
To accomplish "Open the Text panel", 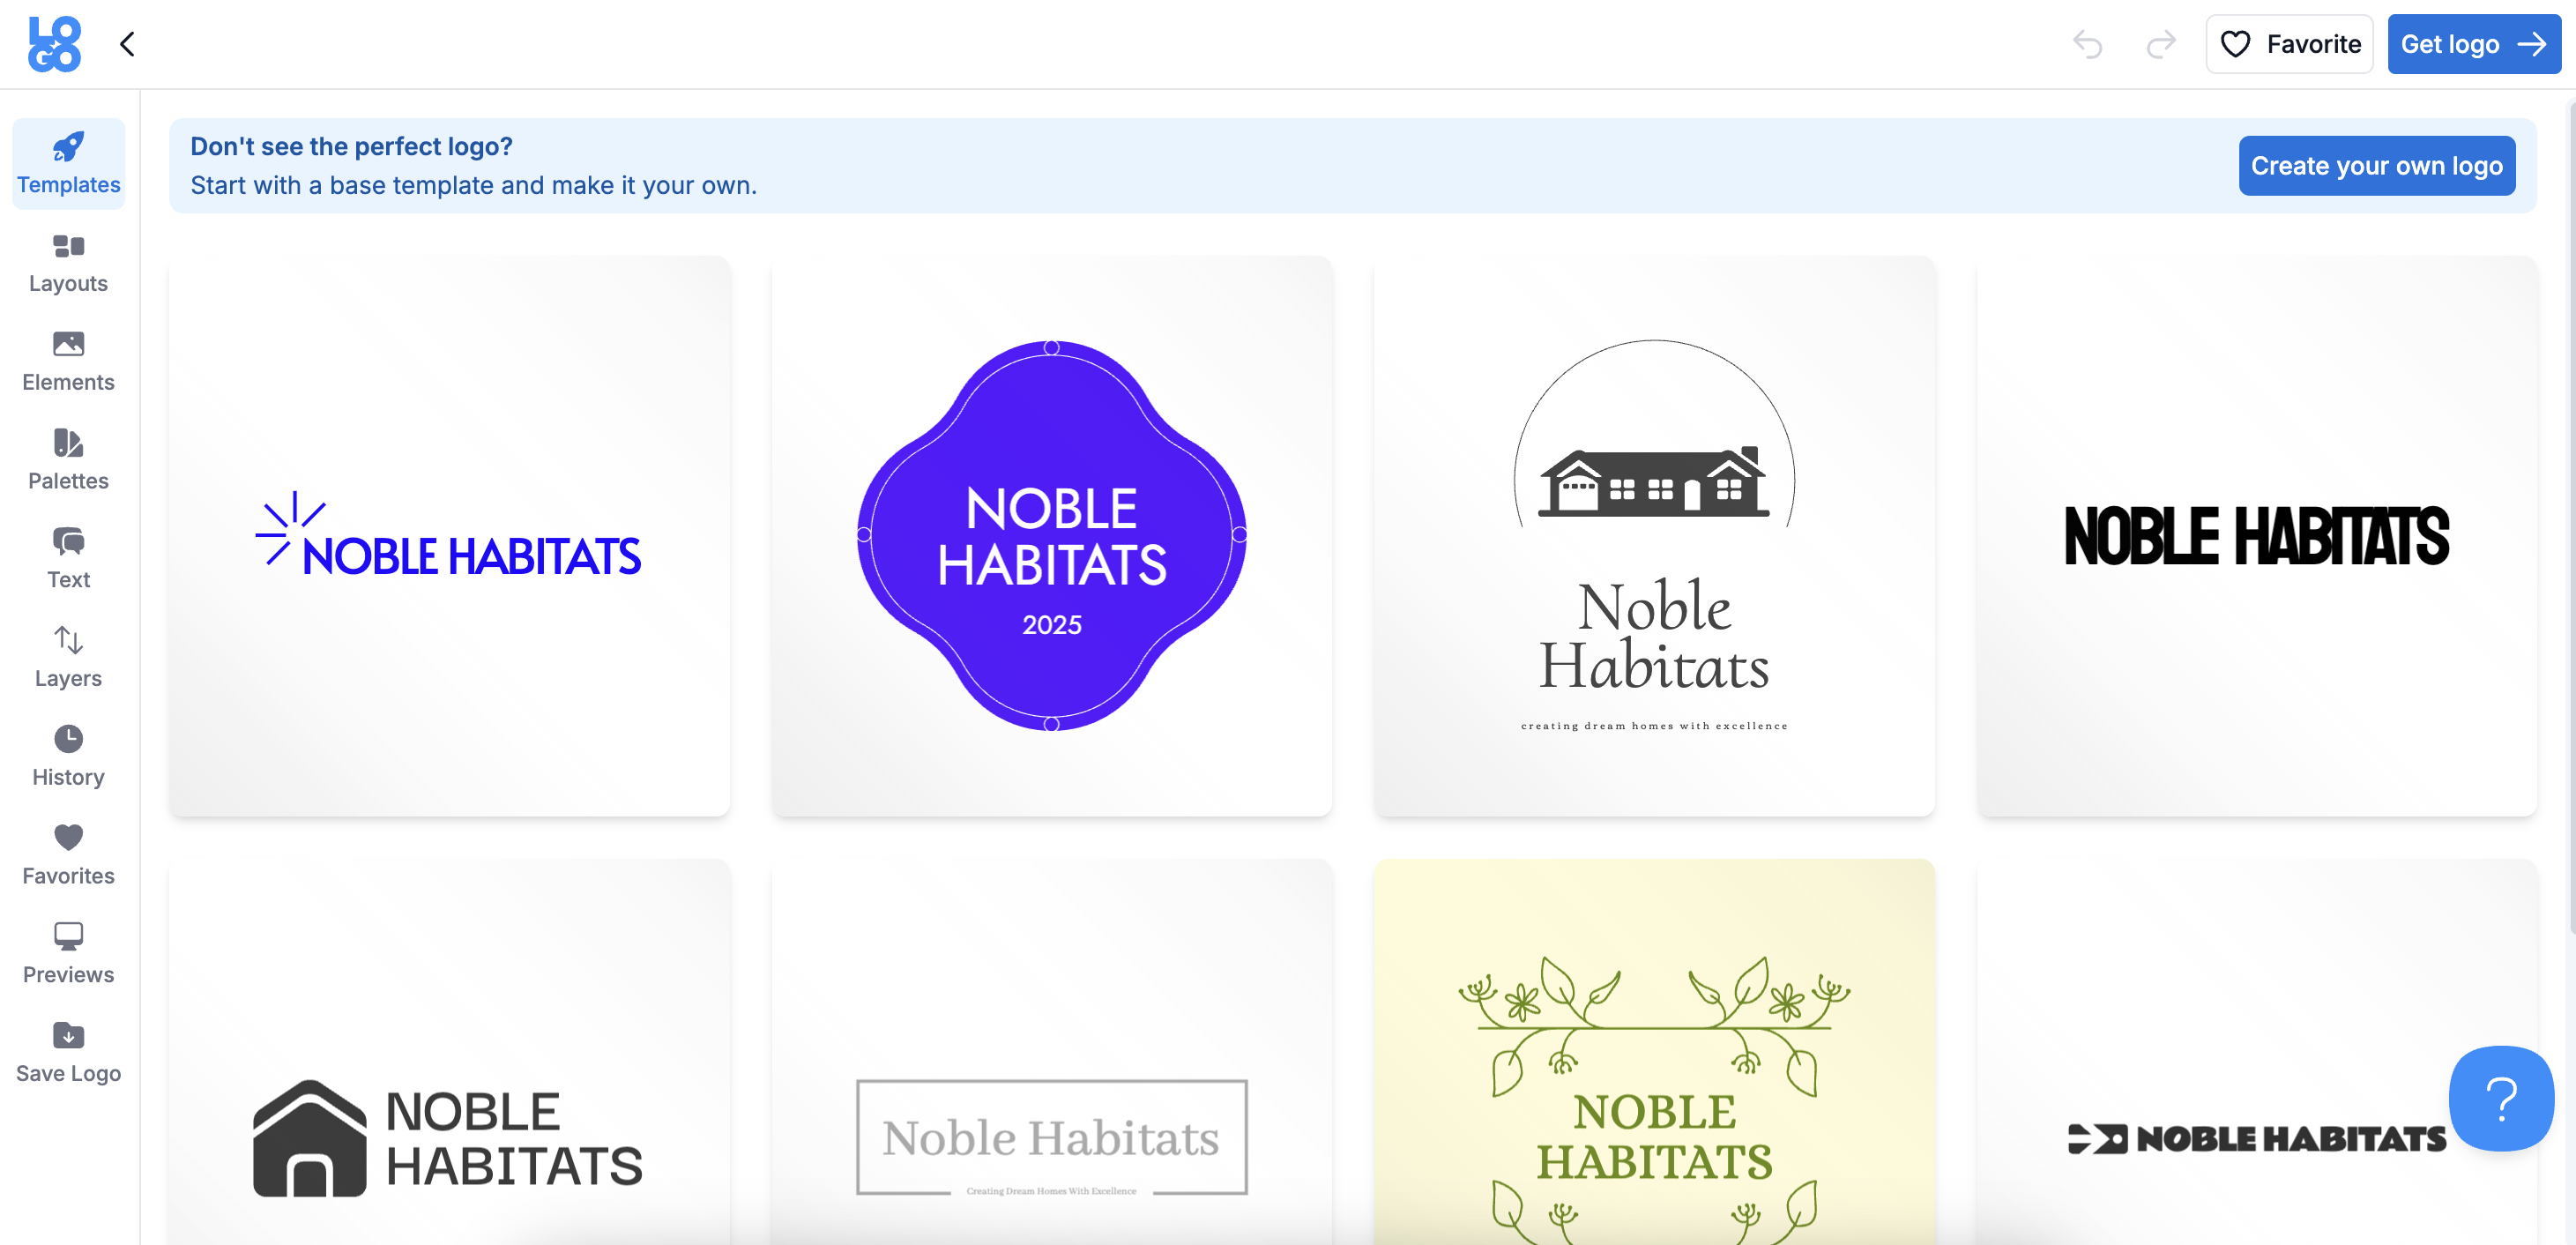I will point(68,559).
